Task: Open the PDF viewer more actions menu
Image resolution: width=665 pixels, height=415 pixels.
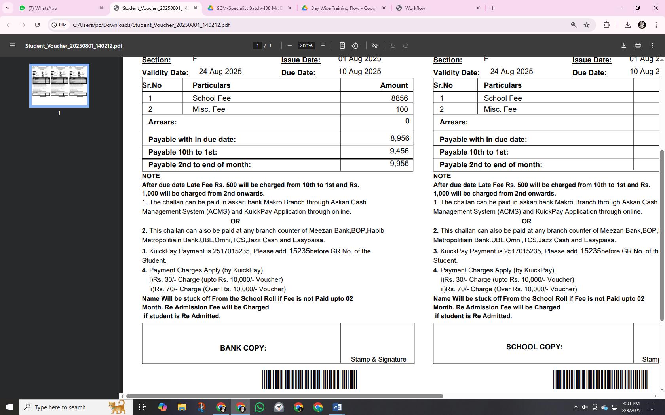Action: [x=652, y=46]
